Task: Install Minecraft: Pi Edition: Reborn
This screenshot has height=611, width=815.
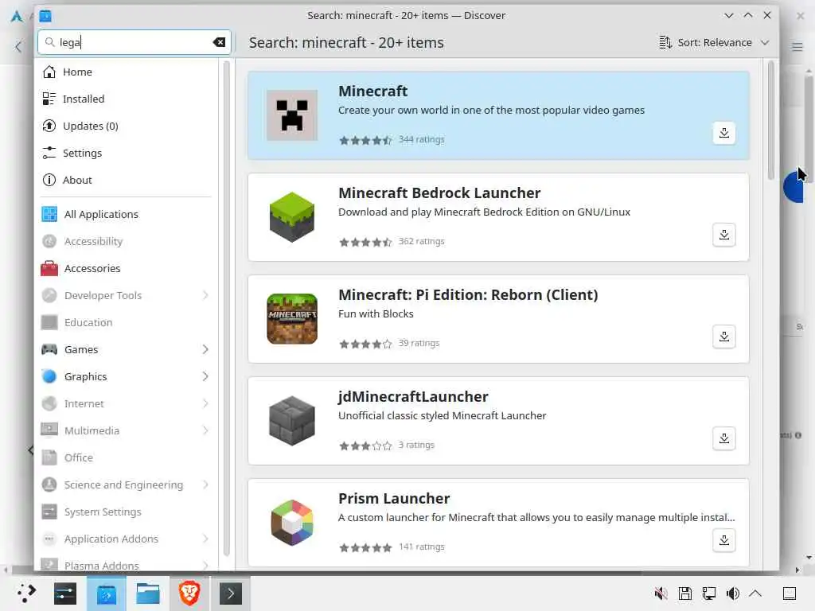Action: [724, 337]
